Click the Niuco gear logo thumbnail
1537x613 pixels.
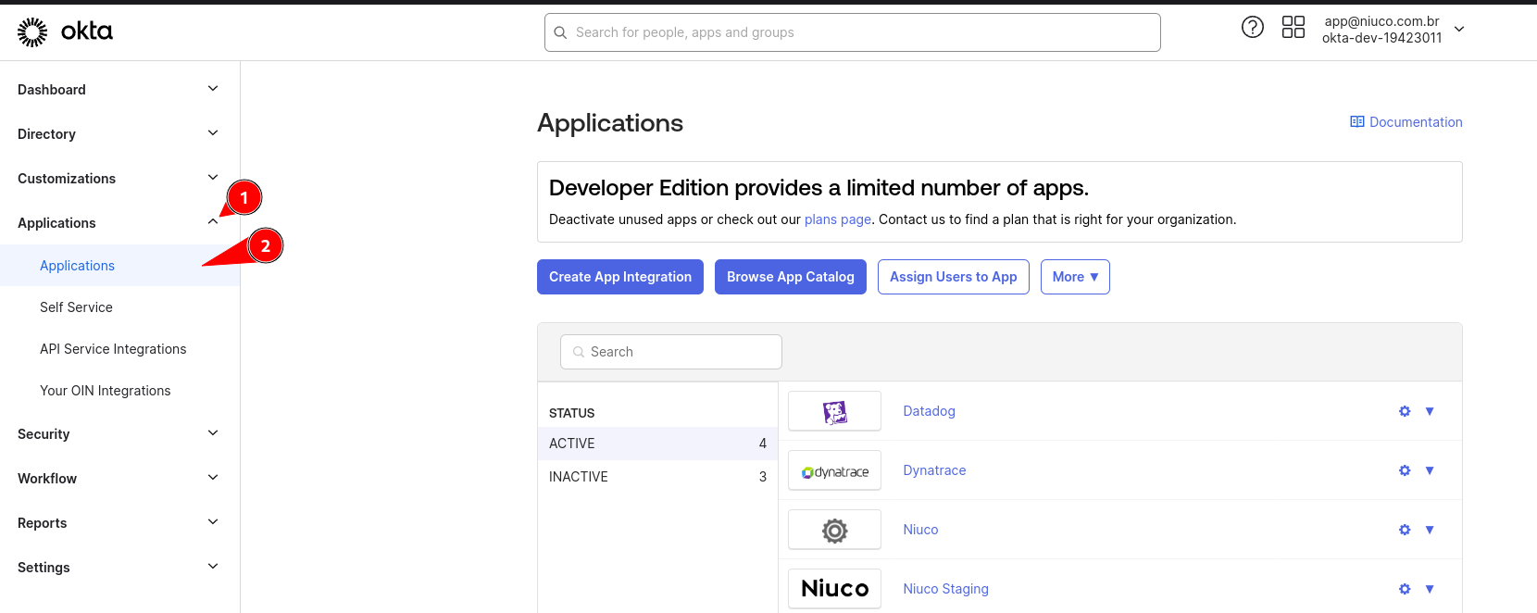point(834,530)
